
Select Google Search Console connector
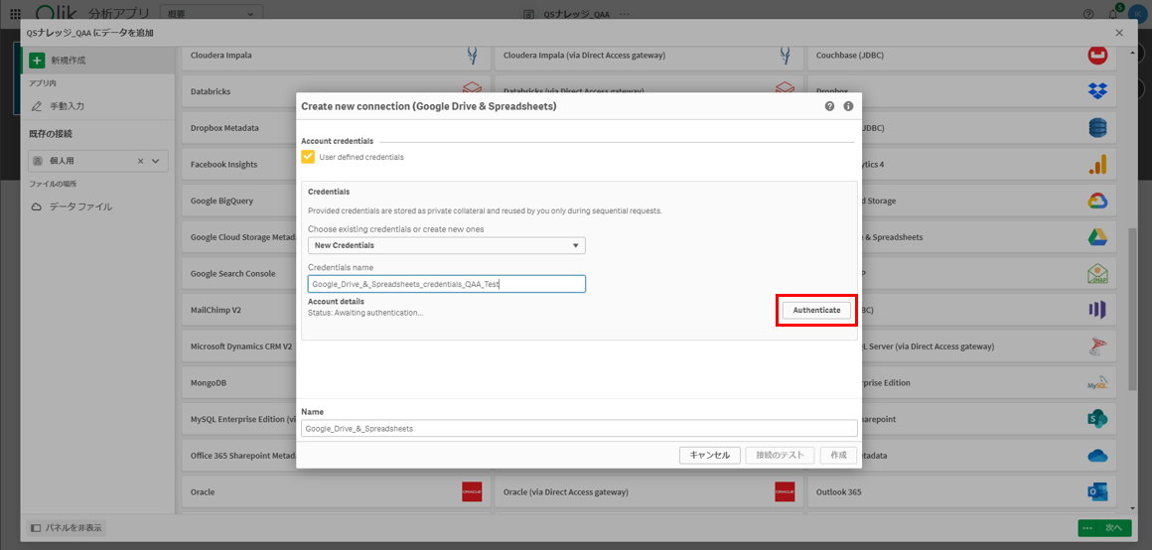click(238, 273)
